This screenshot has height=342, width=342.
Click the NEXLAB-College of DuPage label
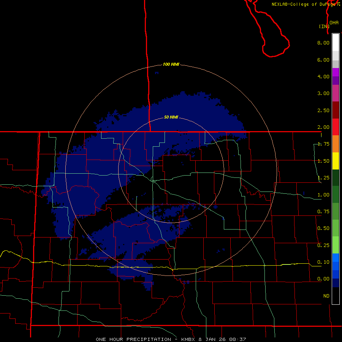tap(306, 4)
